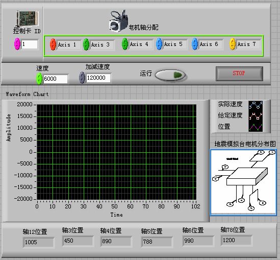Image resolution: width=280 pixels, height=260 pixels.
Task: Open the Axis 6 selector field
Action: point(211,44)
